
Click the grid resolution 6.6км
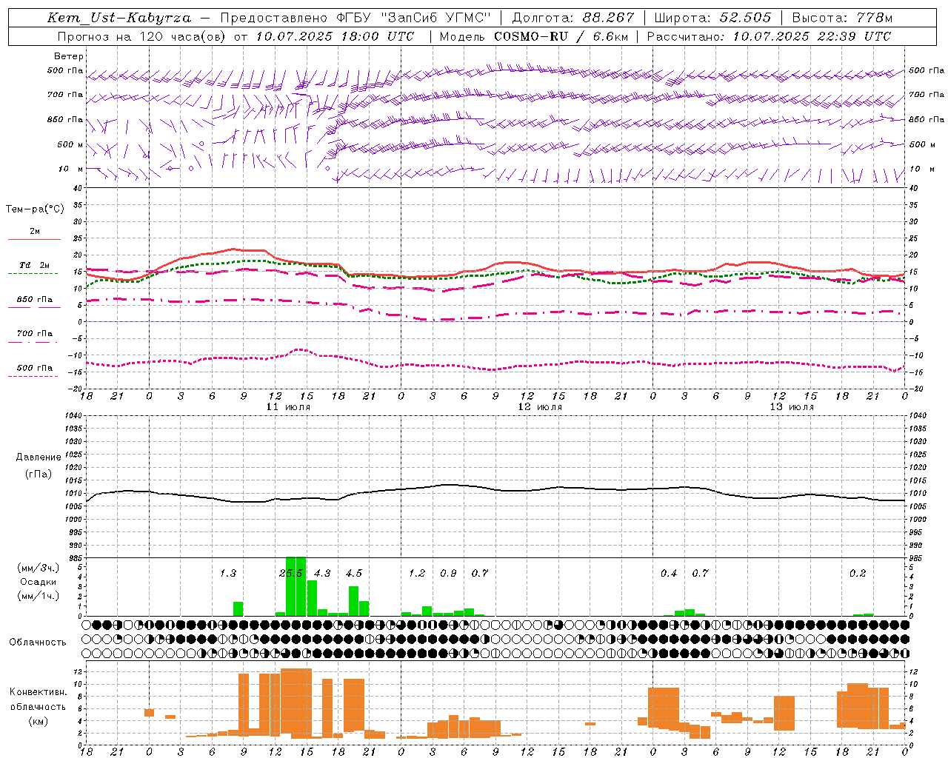click(x=611, y=36)
